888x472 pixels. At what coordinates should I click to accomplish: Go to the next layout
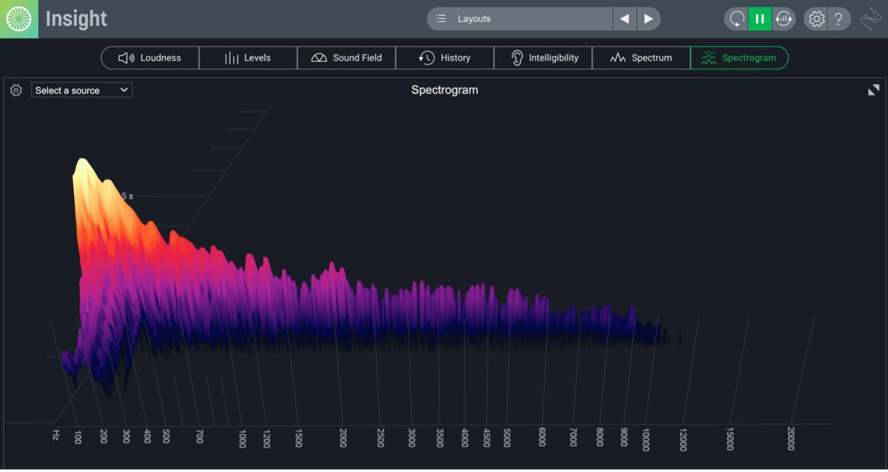coord(648,19)
